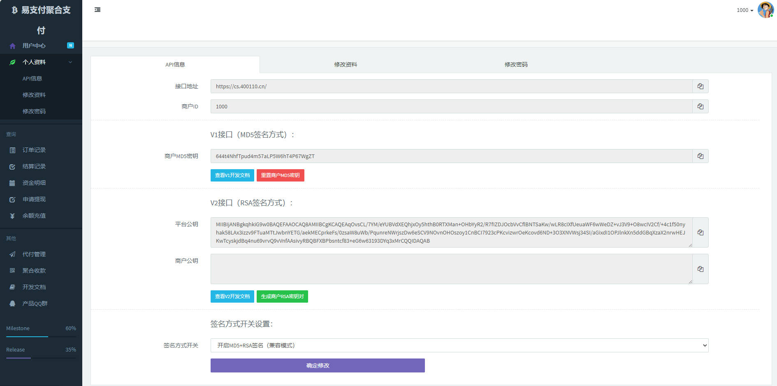
Task: Open the 余额充值 sidebar item
Action: (34, 216)
